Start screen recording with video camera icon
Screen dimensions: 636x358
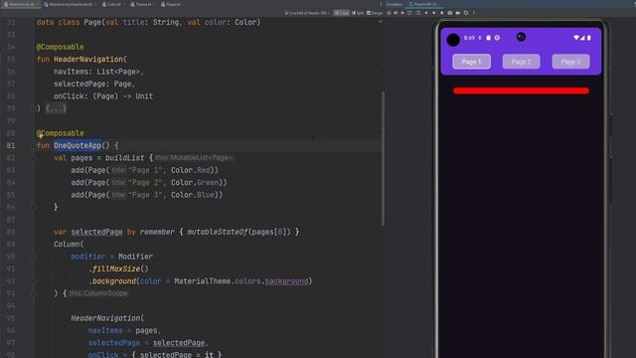point(458,13)
